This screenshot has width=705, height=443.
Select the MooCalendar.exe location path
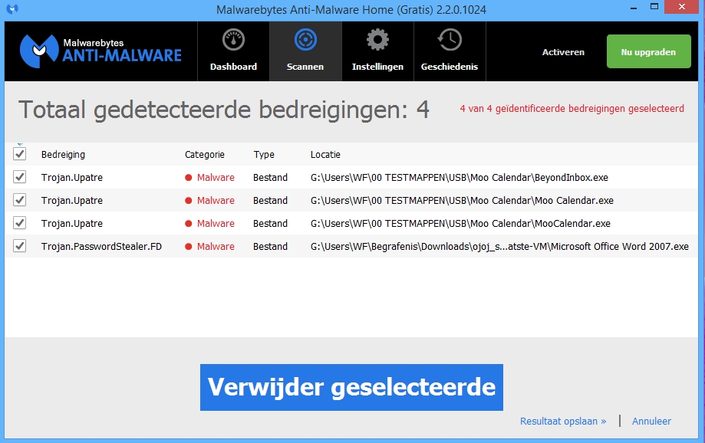click(x=460, y=223)
